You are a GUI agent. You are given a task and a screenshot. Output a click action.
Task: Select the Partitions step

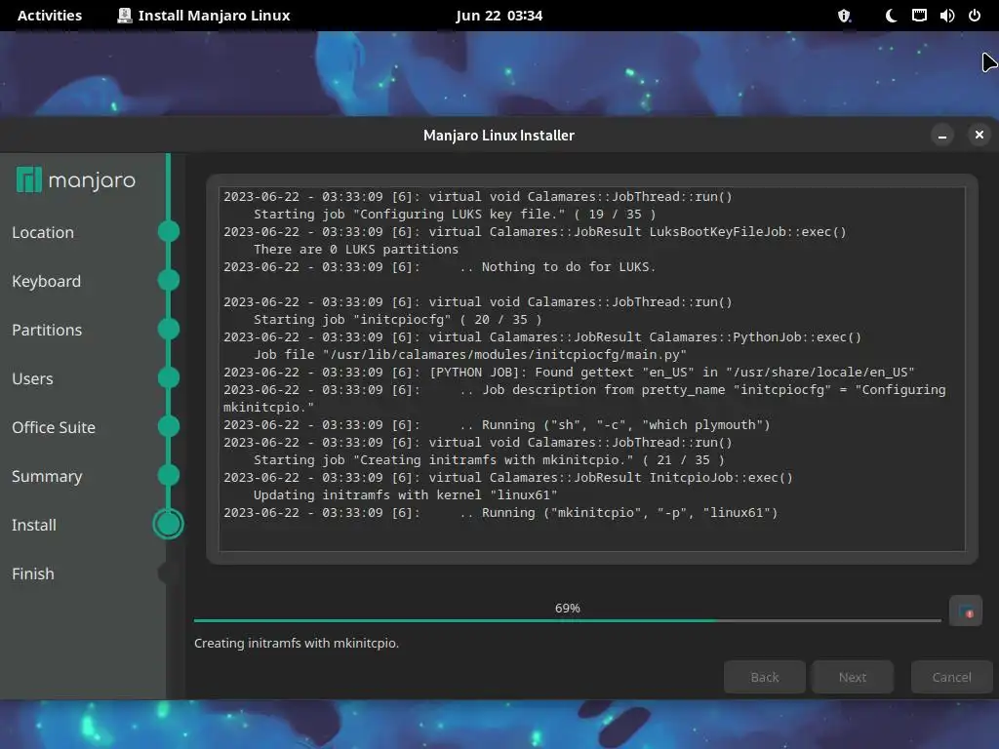(47, 330)
